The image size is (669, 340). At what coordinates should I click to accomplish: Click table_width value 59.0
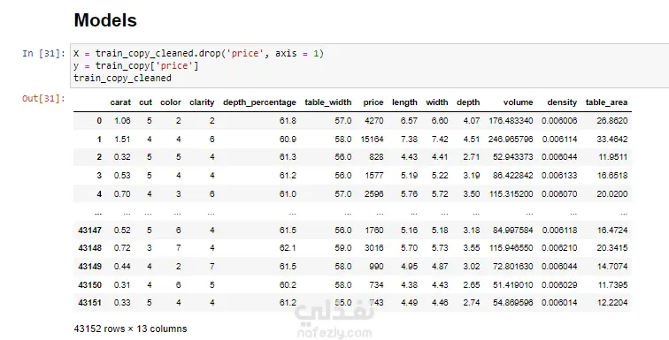343,248
